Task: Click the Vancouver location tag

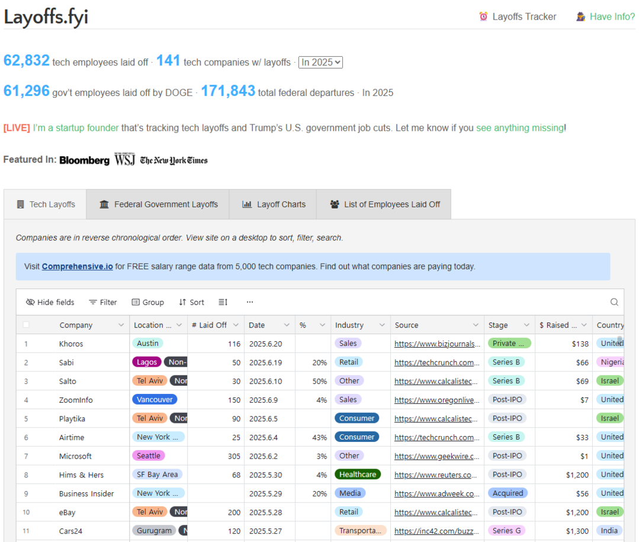Action: coord(155,399)
